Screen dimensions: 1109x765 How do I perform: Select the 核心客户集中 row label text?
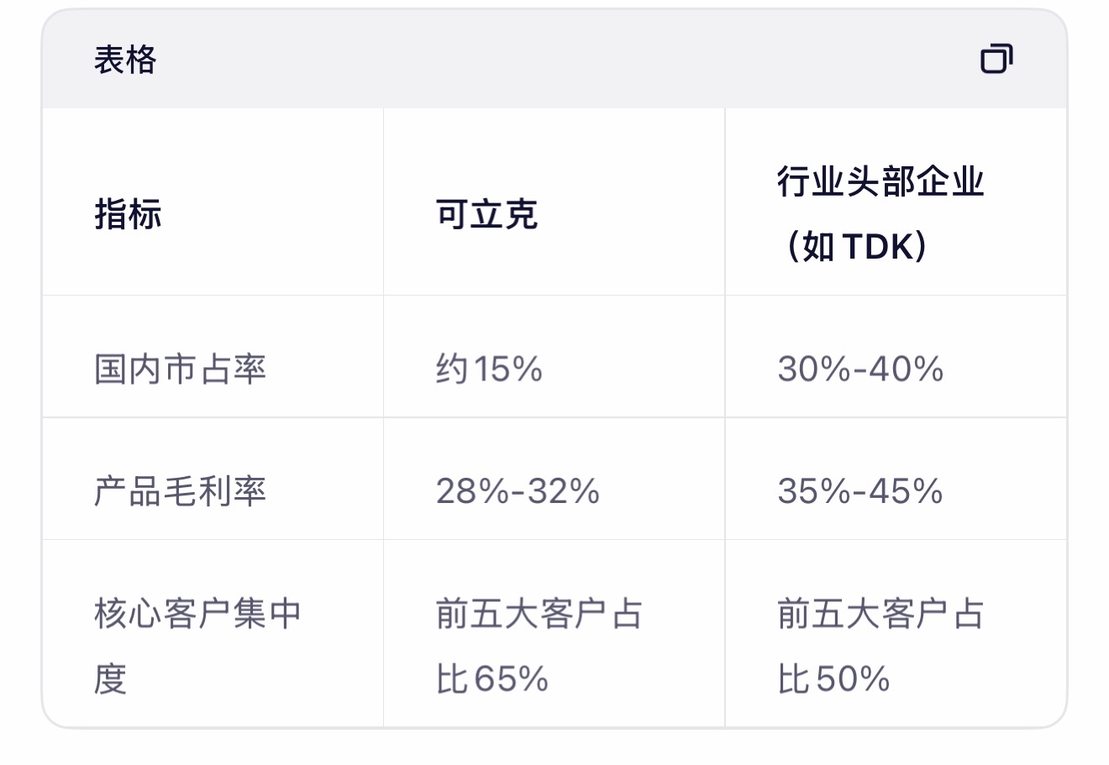point(197,614)
